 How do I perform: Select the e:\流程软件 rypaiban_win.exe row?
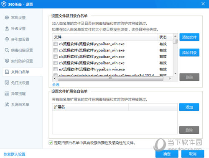112,69
